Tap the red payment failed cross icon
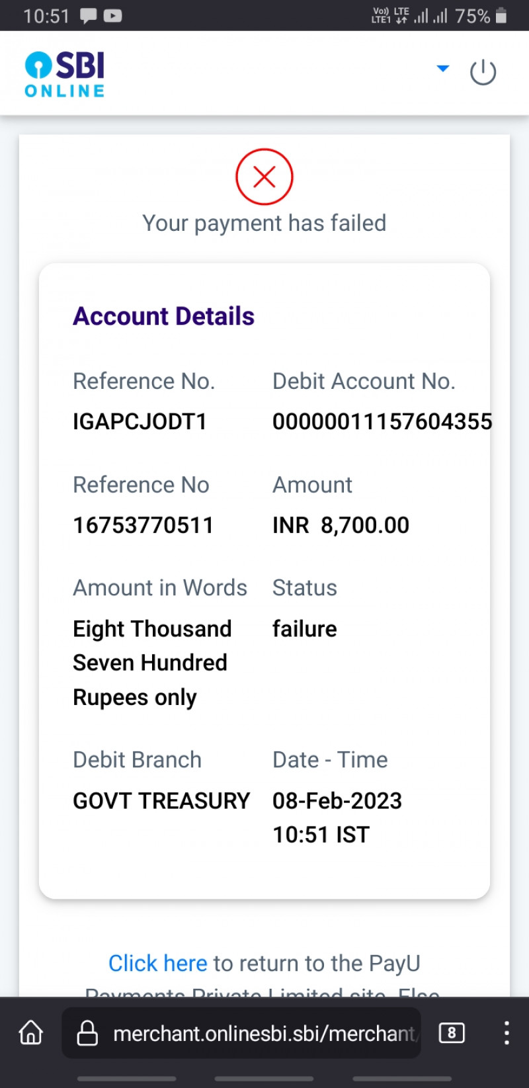Viewport: 529px width, 1088px height. (x=264, y=177)
